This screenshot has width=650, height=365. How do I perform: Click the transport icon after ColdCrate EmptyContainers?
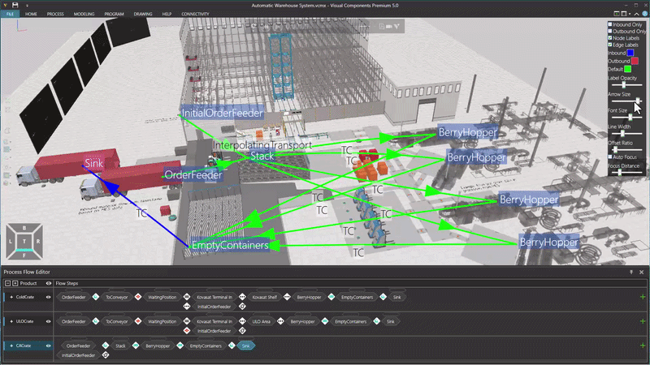(x=383, y=297)
